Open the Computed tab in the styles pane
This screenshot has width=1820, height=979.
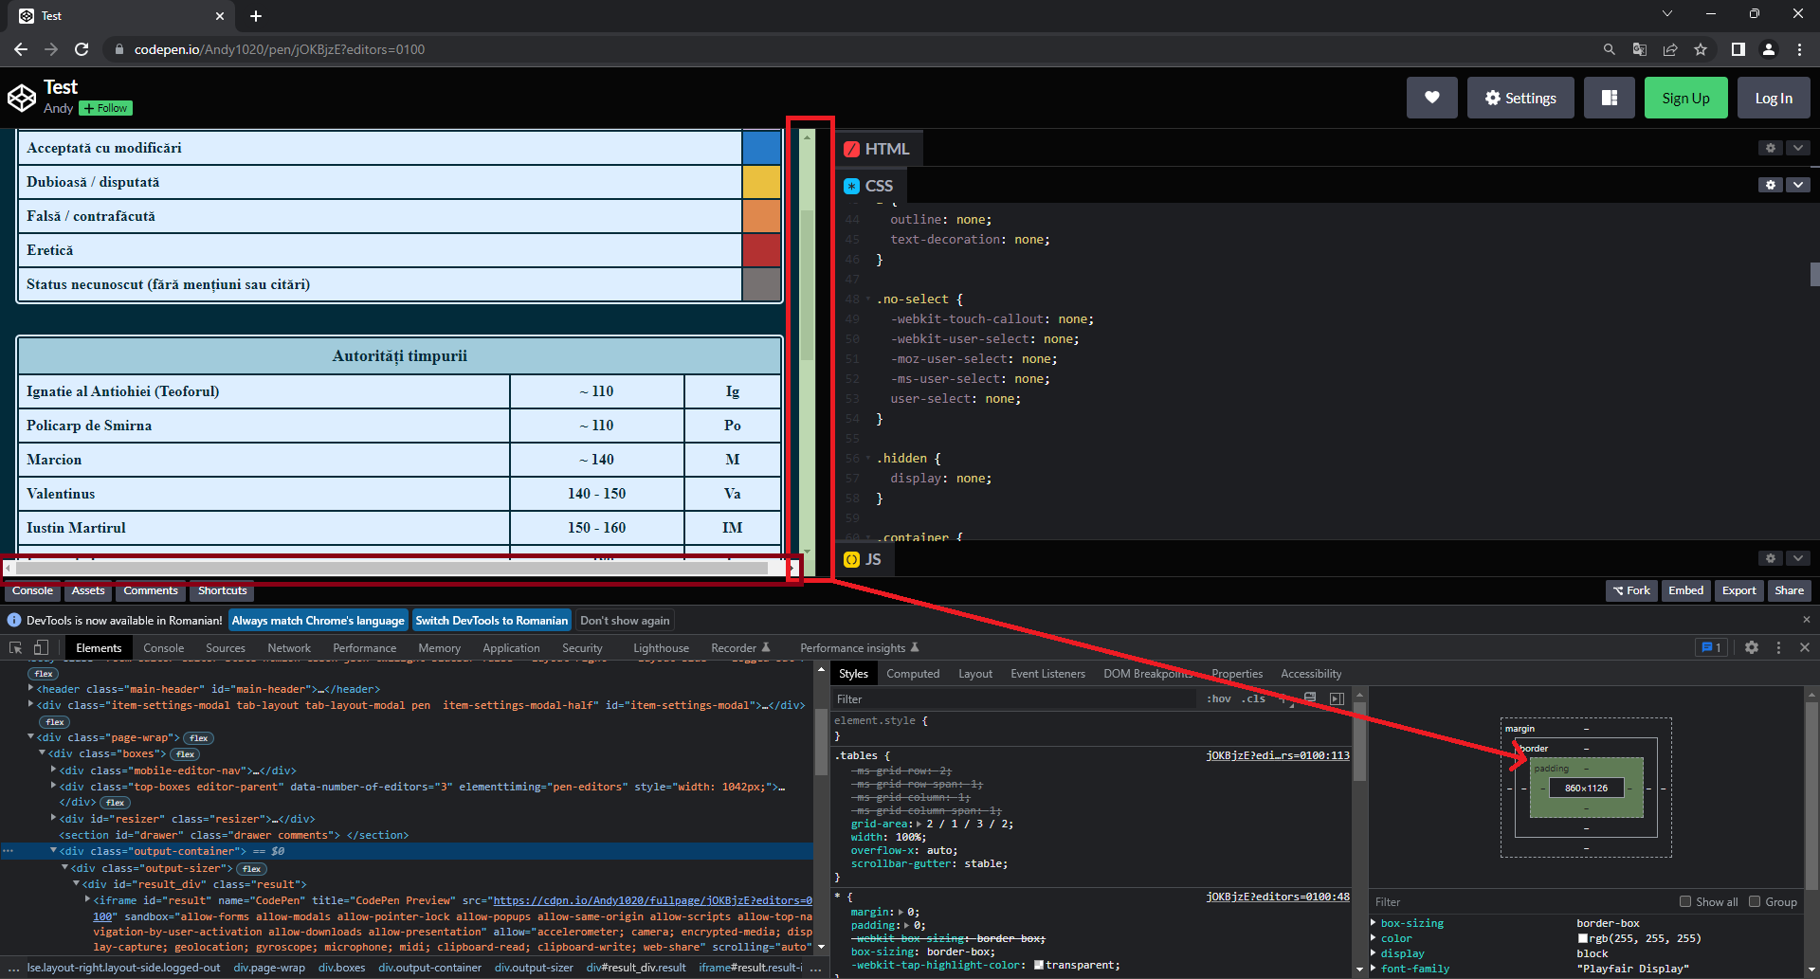[913, 674]
